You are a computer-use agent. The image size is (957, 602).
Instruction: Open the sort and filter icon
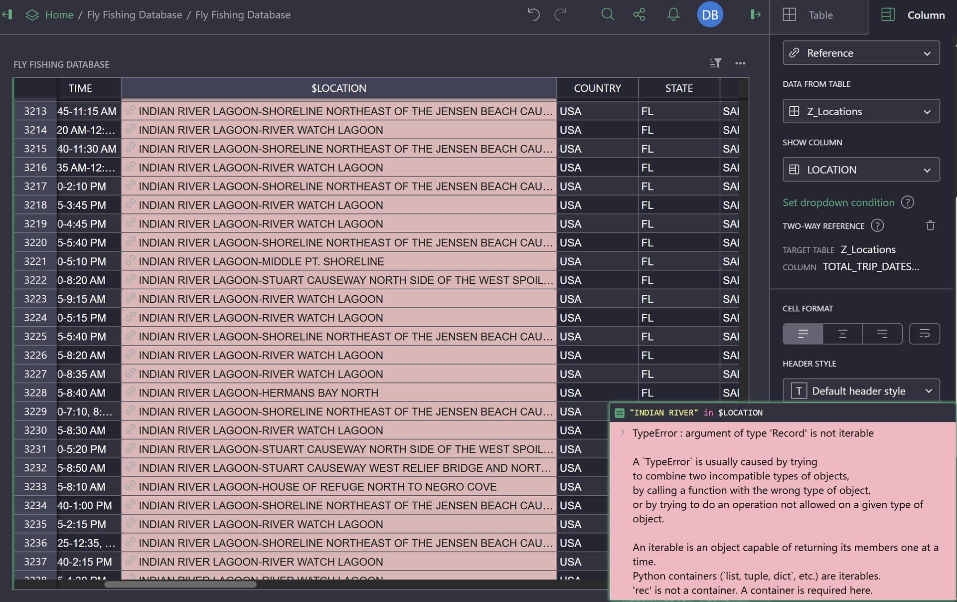click(x=715, y=63)
